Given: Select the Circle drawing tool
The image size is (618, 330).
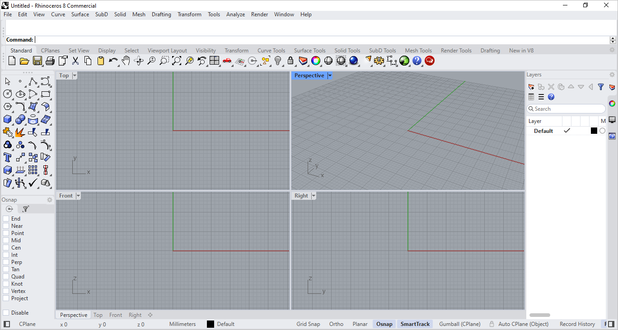Looking at the screenshot, I should pyautogui.click(x=8, y=94).
